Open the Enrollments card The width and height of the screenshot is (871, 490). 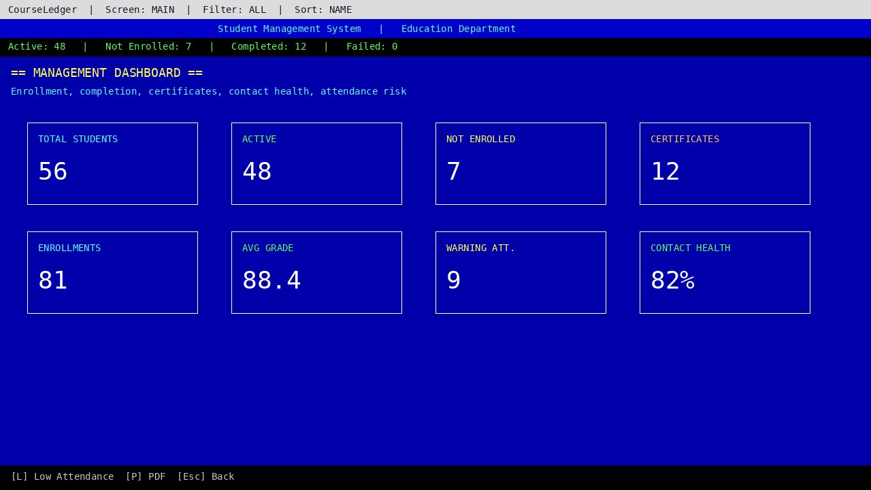pos(112,272)
